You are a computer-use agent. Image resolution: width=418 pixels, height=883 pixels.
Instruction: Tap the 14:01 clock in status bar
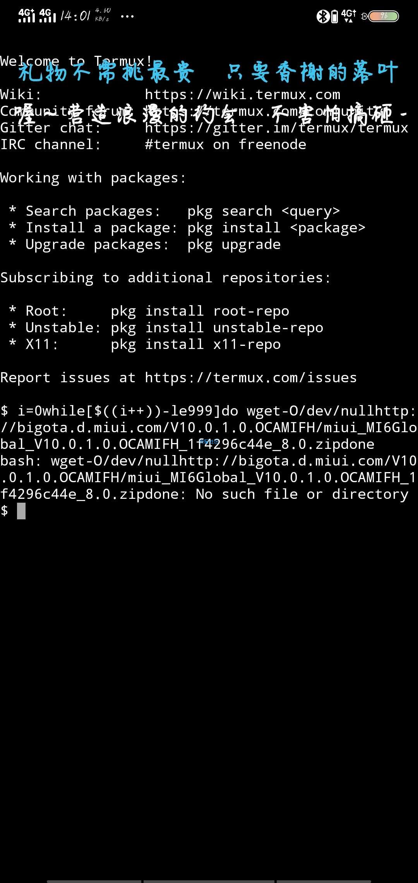[75, 16]
